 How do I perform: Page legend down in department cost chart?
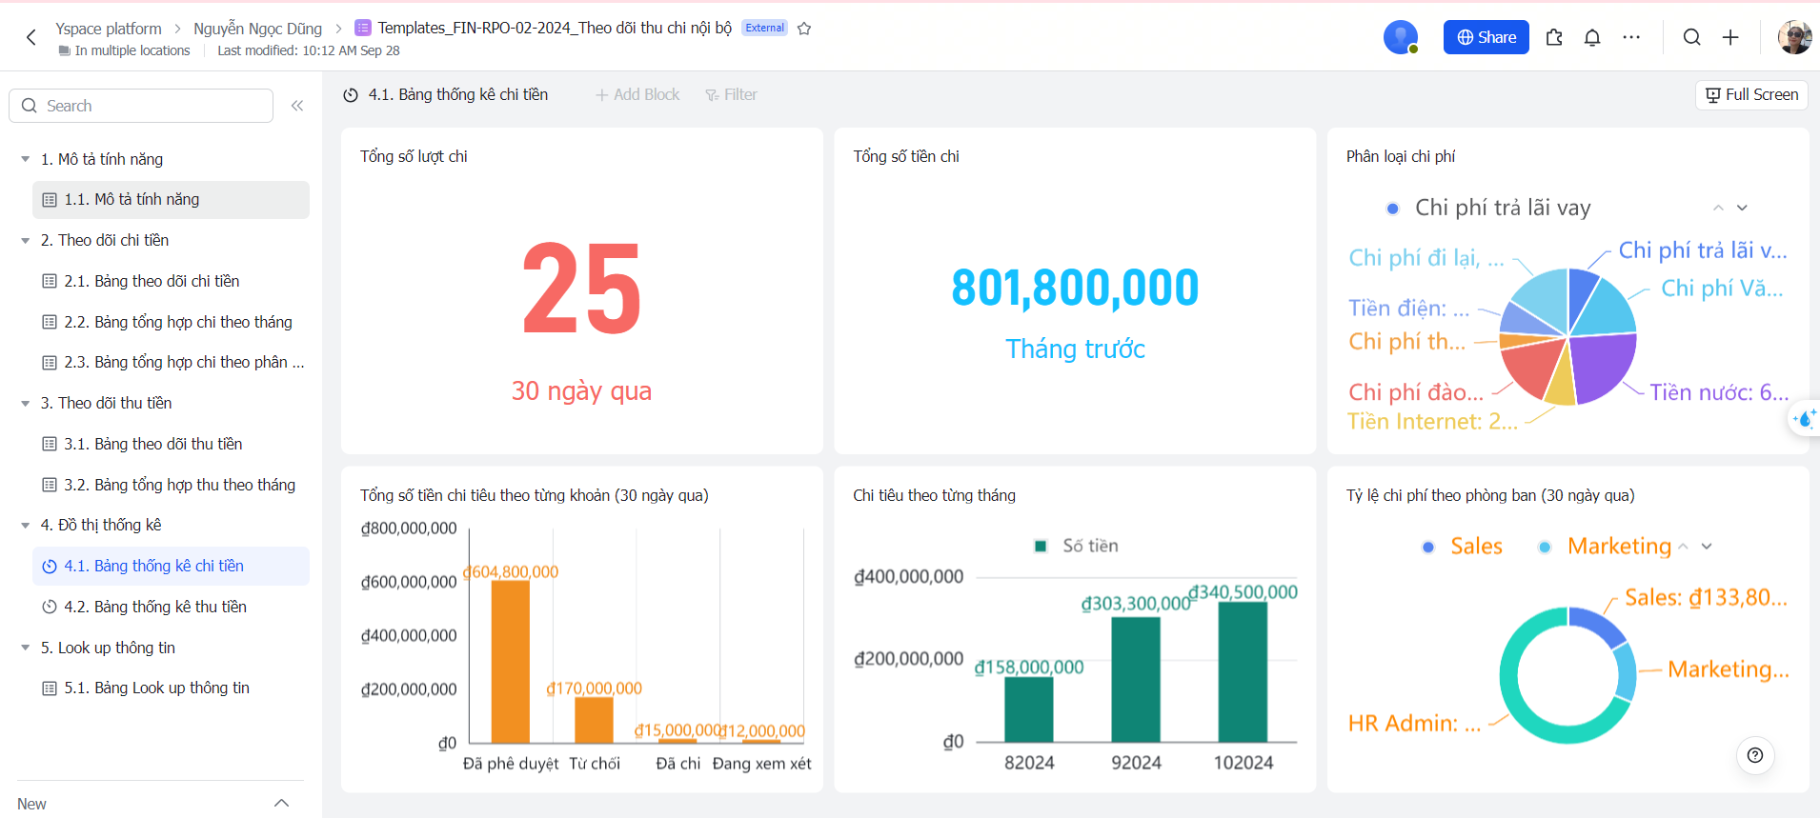coord(1707,547)
